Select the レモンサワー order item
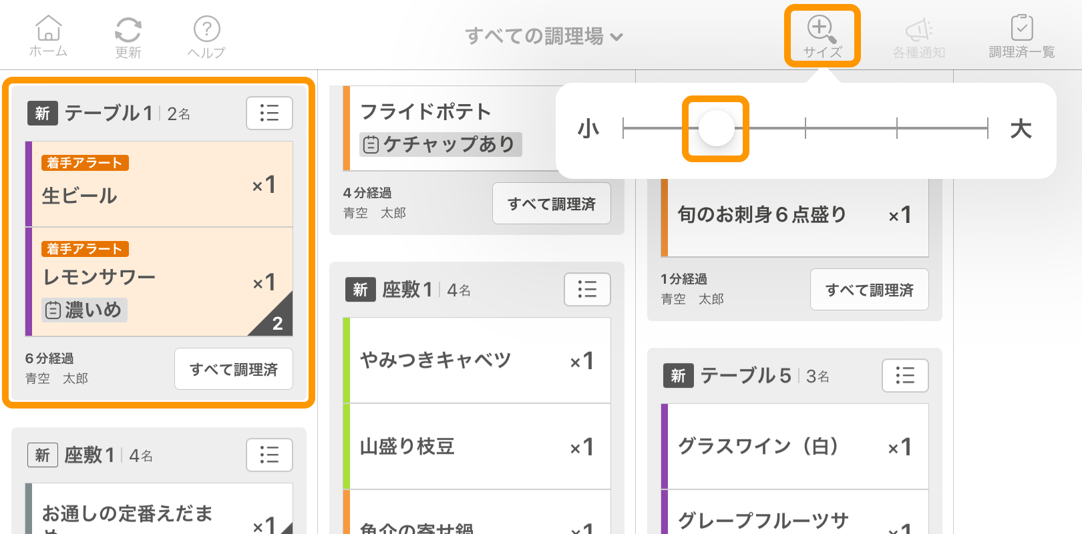 point(159,282)
